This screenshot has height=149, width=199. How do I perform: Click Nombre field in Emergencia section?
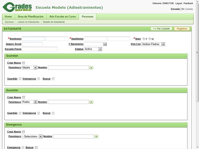[x=73, y=137]
